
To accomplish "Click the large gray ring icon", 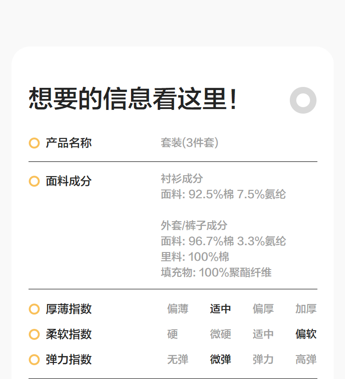I will (303, 100).
